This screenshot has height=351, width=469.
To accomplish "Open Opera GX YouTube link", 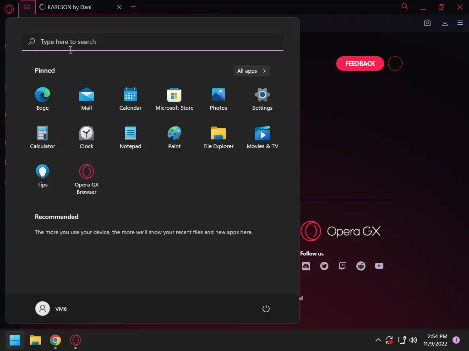I will [x=379, y=266].
